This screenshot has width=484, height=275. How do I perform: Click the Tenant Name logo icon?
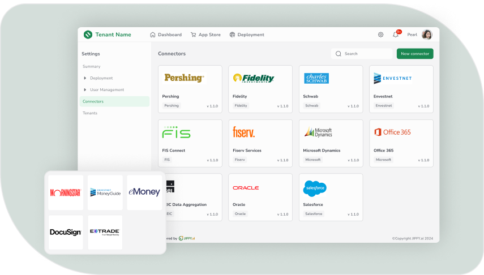pyautogui.click(x=88, y=35)
